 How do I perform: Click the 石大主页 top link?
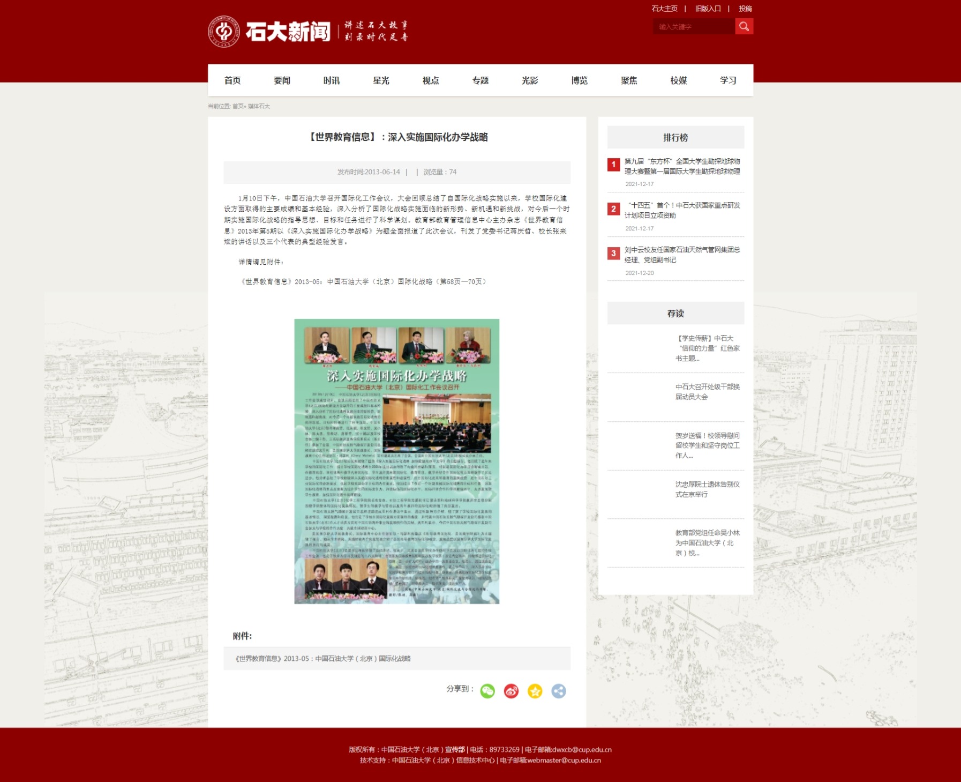664,9
